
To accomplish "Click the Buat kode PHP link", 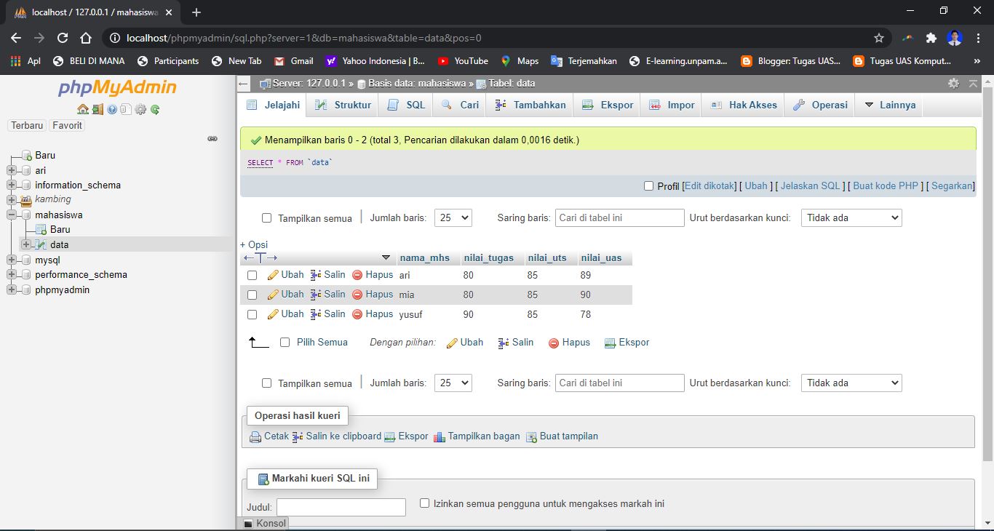I will (x=885, y=185).
